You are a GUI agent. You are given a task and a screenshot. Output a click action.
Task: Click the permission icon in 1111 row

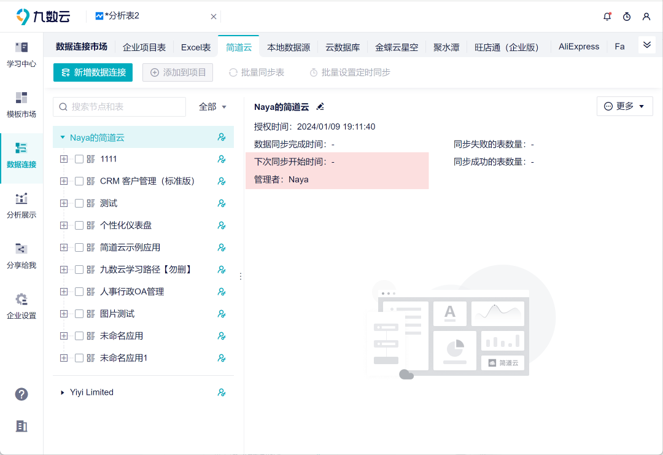point(222,159)
